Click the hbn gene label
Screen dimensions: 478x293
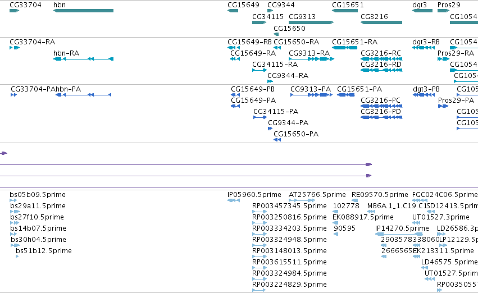60,5
